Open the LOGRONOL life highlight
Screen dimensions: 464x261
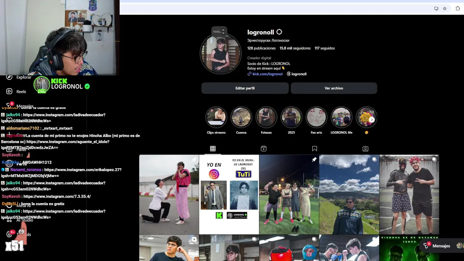pos(341,117)
